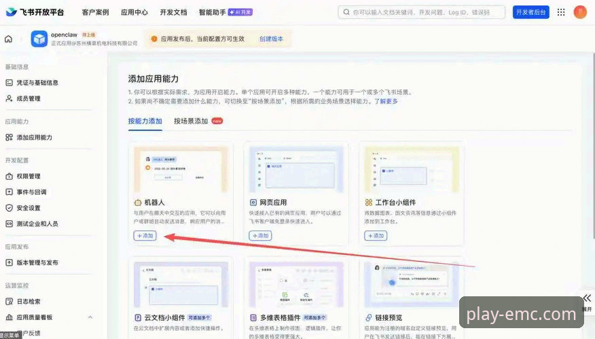The height and width of the screenshot is (339, 595).
Task: Click the 成员管理 person icon
Action: click(x=9, y=98)
